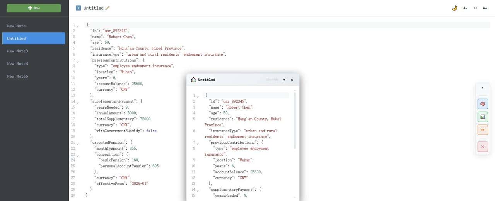
Task: Click the blue note icon beside Untitled title
Action: (x=79, y=8)
